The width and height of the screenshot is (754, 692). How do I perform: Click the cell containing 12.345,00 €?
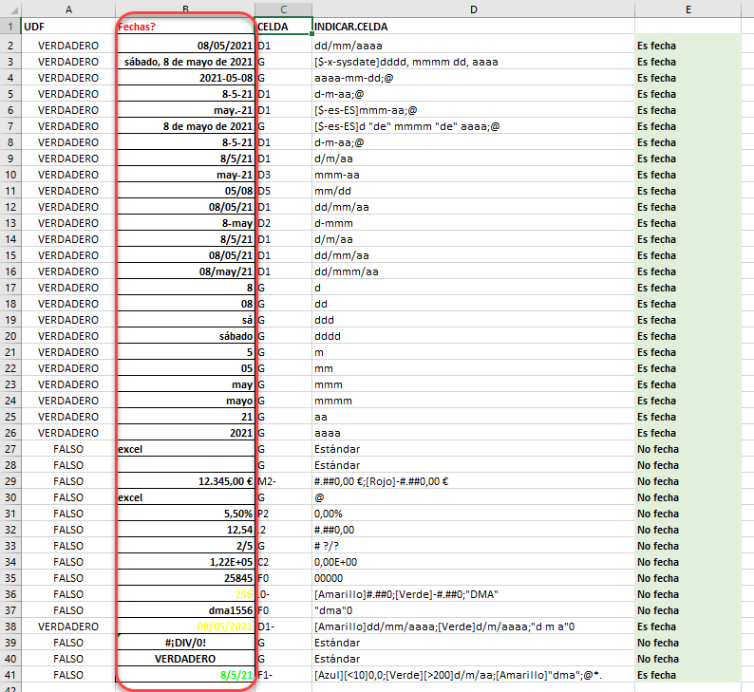[185, 481]
